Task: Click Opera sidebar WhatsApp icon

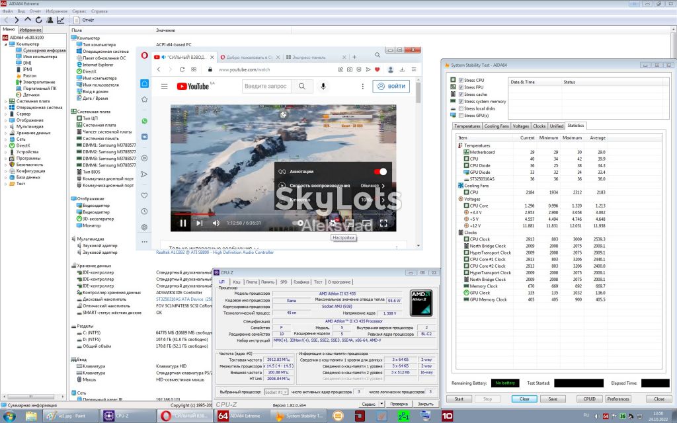Action: 144,122
